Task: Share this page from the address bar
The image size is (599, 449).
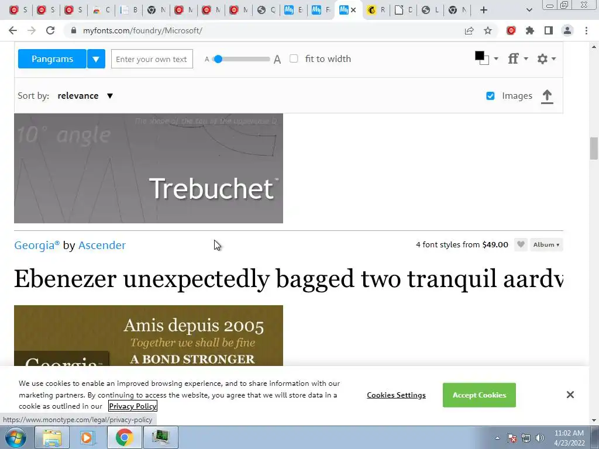Action: [469, 30]
